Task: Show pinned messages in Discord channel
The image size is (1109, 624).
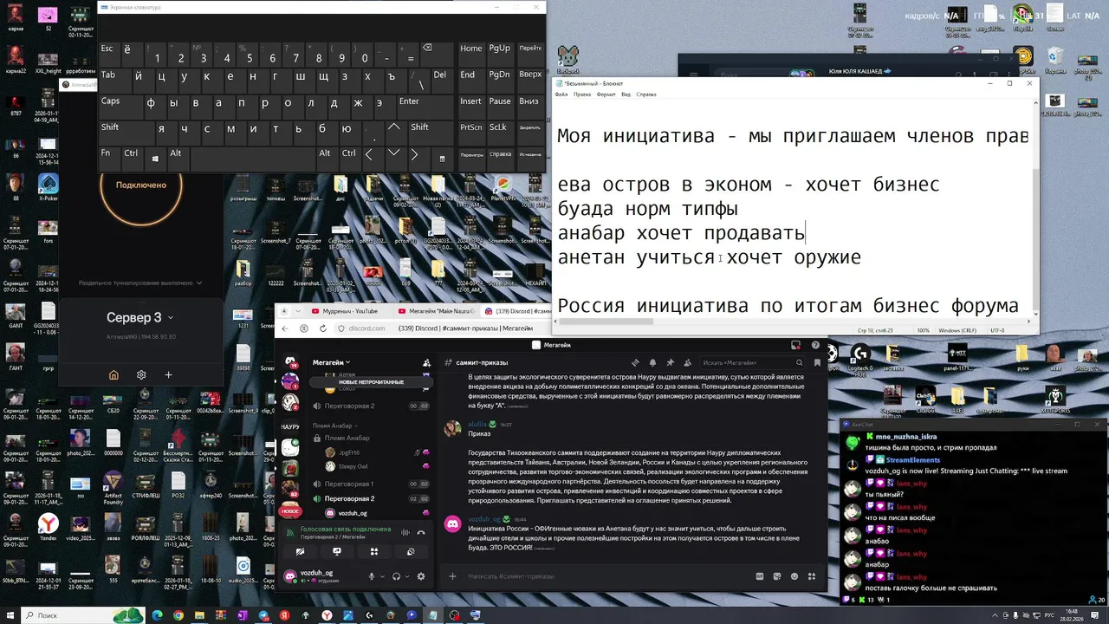Action: [670, 362]
